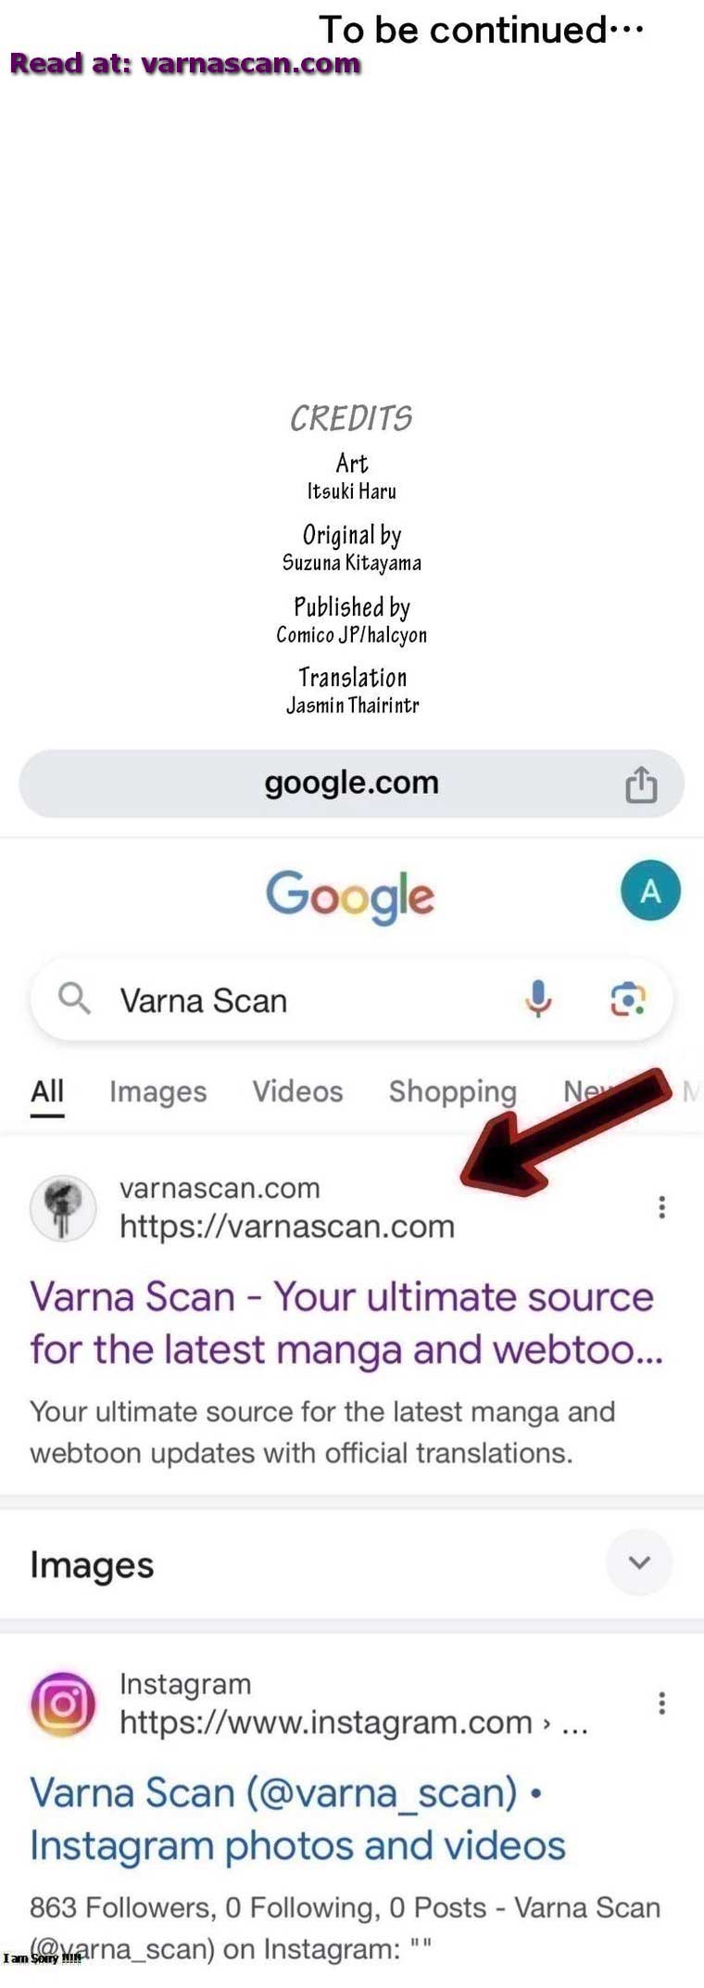Click the Instagram logo icon
704x1988 pixels.
(63, 1703)
